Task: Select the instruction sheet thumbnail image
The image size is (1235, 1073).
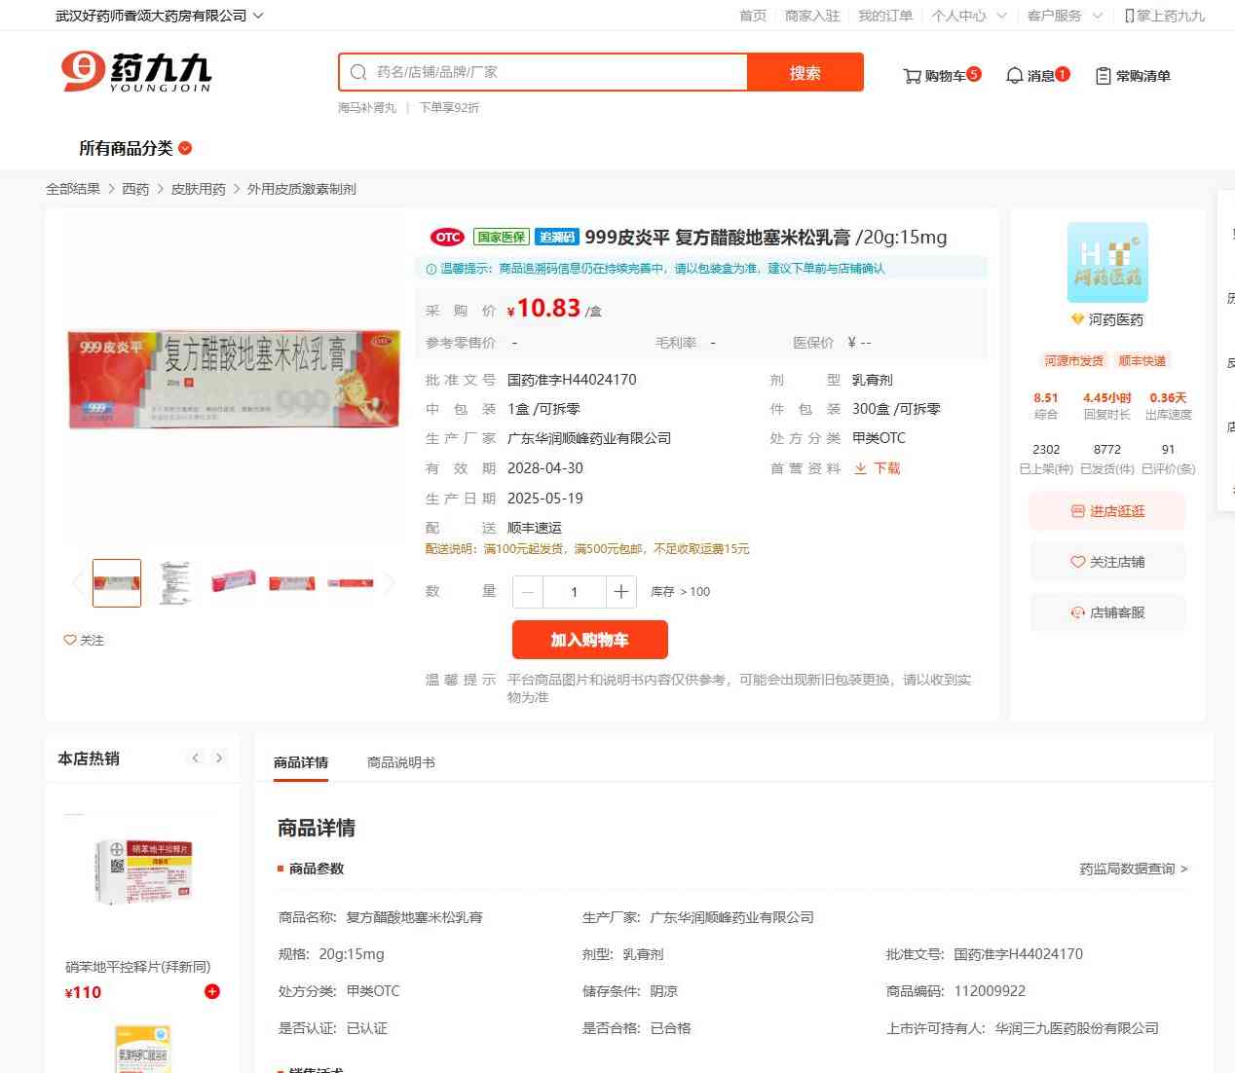Action: coord(175,583)
